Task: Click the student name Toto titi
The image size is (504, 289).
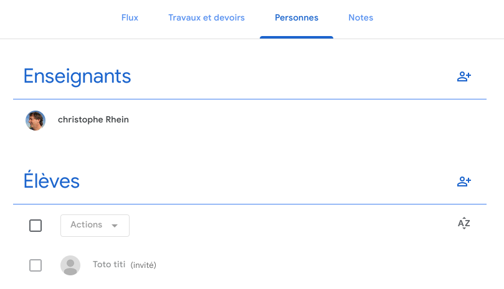Action: point(109,264)
